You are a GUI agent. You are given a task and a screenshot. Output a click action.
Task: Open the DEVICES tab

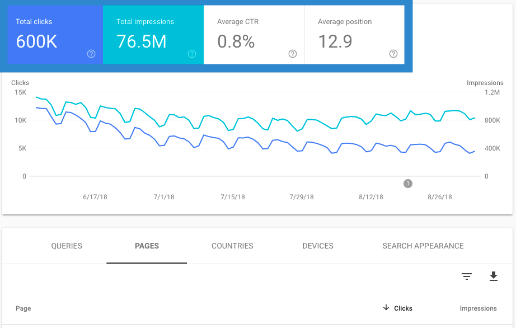point(317,246)
